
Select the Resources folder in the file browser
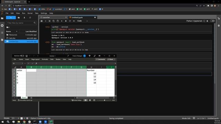point(21,35)
